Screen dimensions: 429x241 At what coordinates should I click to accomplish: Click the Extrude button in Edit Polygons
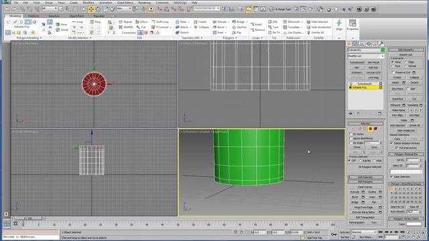355,192
